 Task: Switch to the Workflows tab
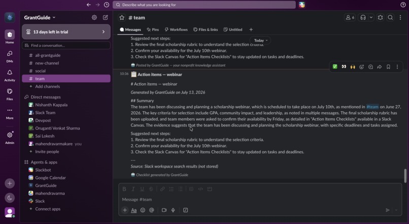[176, 29]
